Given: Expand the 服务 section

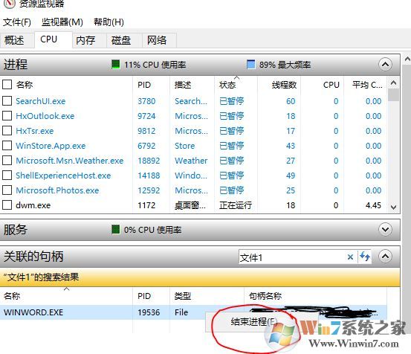Looking at the screenshot, I should coord(385,230).
